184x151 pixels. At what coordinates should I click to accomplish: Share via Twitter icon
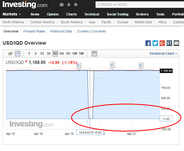coord(155,43)
